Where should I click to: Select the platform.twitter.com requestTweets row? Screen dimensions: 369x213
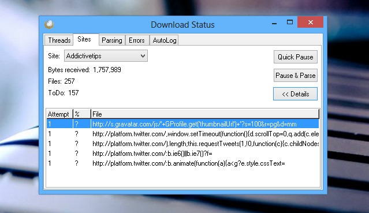pos(182,144)
